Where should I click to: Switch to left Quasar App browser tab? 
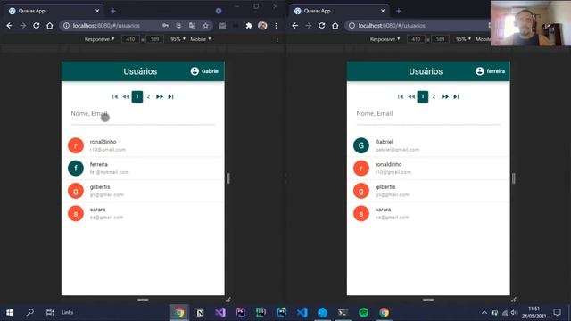tap(54, 11)
